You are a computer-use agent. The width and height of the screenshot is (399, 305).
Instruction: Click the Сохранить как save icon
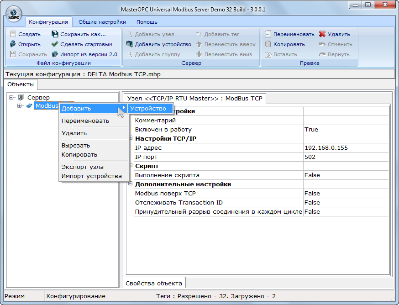[55, 34]
